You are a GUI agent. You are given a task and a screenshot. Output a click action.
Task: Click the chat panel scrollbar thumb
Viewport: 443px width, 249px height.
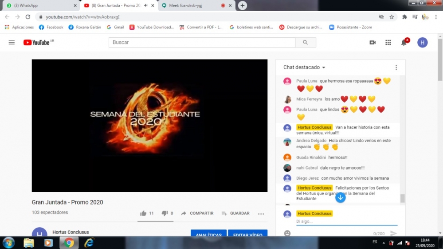(402, 198)
